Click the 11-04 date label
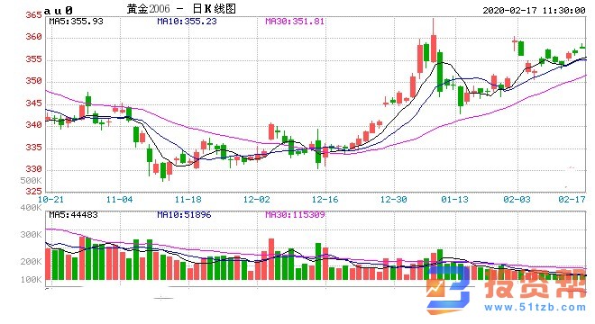595x324 pixels. (x=120, y=199)
